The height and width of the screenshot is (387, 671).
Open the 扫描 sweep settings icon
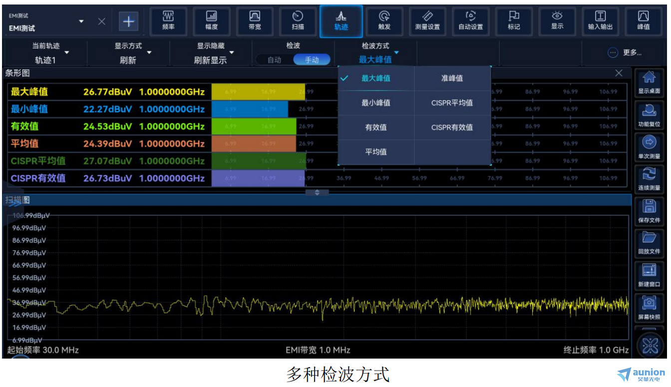(x=298, y=21)
